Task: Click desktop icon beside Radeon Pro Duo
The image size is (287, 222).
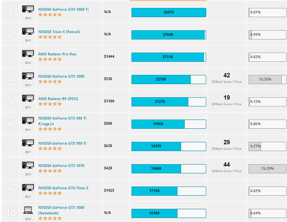Action: (x=28, y=53)
